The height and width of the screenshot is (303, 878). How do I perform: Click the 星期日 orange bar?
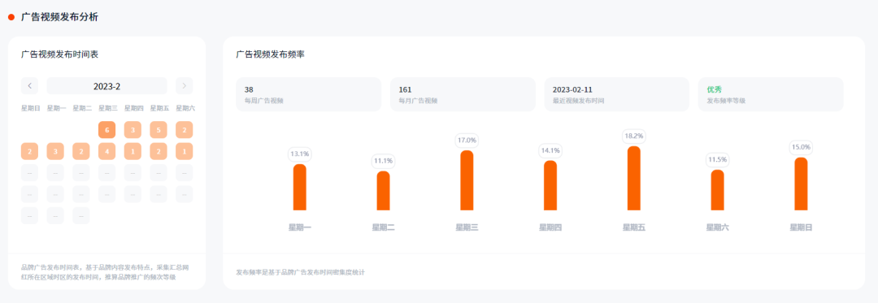[801, 184]
